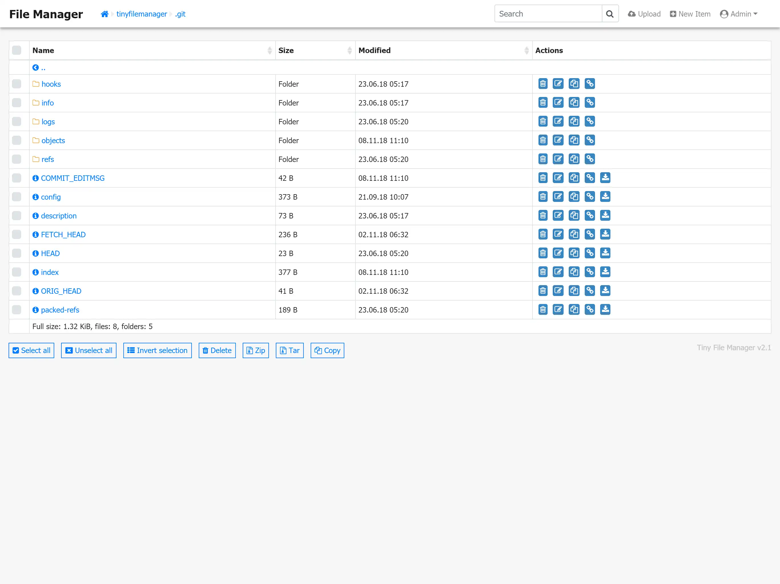
Task: Click Select all button
Action: [x=31, y=350]
